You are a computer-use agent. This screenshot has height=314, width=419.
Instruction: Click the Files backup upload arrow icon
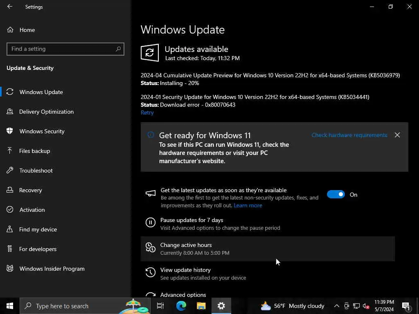click(x=10, y=150)
